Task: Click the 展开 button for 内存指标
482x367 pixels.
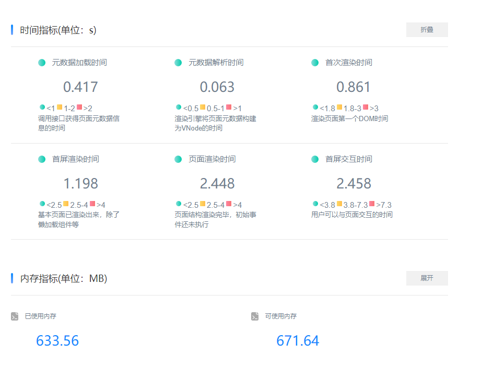Action: (x=427, y=278)
